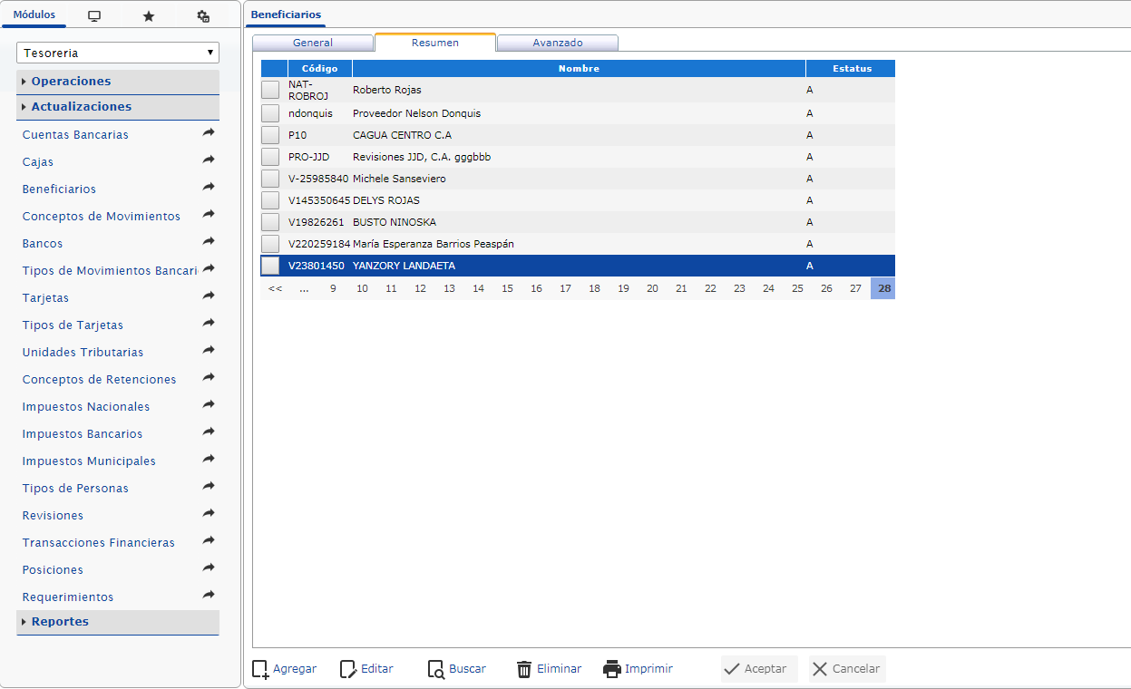Go to results page 9
This screenshot has height=689, width=1131.
point(333,288)
